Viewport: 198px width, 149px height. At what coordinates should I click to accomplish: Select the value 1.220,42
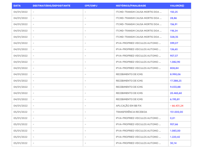click(x=175, y=137)
